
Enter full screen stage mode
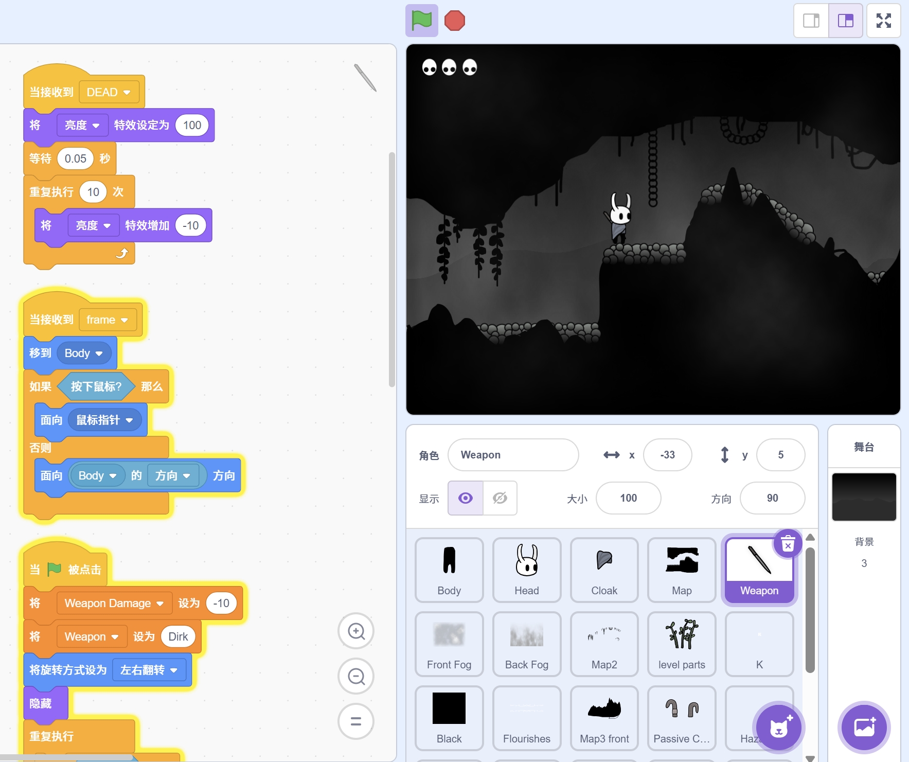tap(884, 21)
